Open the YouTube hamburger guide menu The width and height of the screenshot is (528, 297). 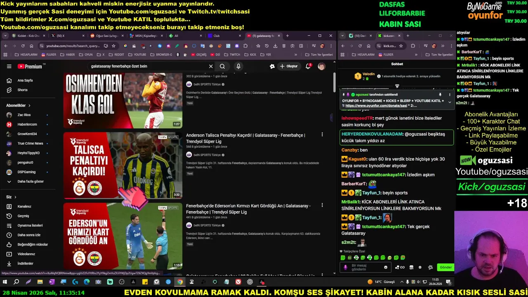[x=9, y=66]
